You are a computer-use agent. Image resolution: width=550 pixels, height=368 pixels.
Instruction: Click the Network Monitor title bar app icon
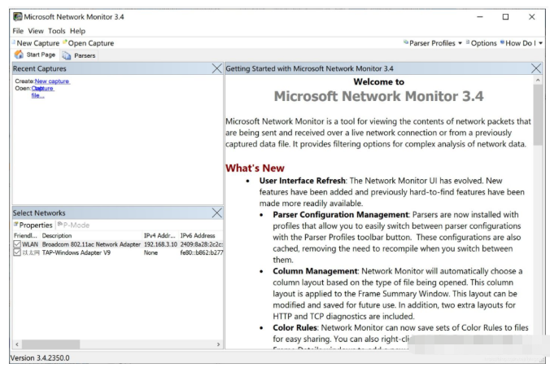click(18, 16)
